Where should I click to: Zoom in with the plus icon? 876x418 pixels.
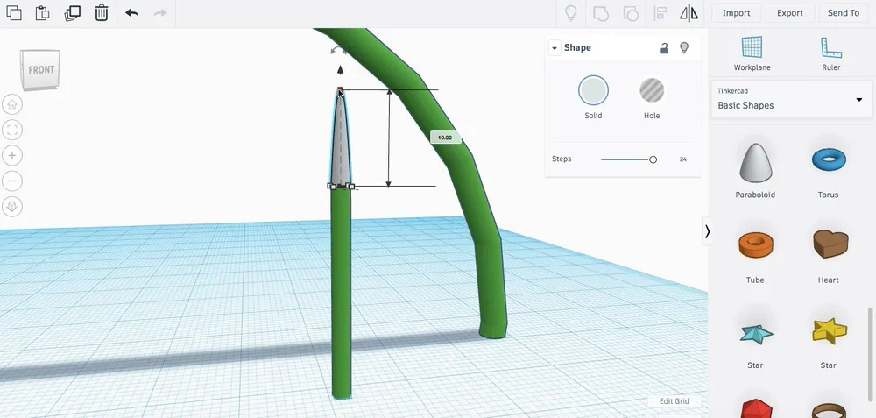[12, 155]
